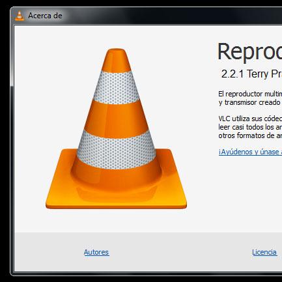Click the upper white dotted stripe of cone
Screen dimensions: 282x282
coord(117,88)
